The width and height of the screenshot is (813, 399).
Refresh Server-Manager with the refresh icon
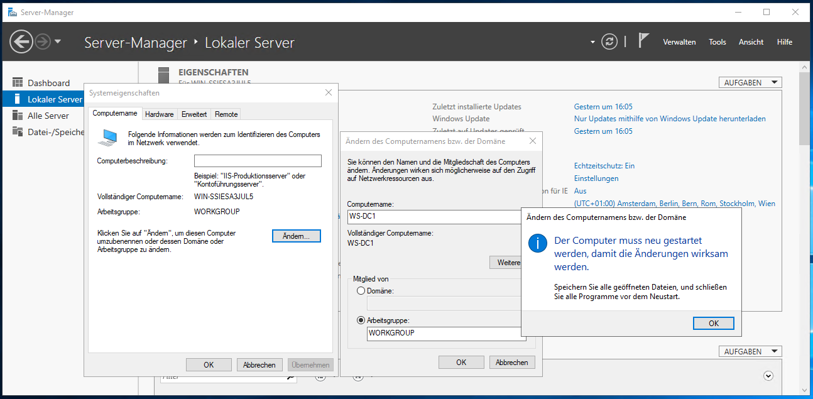point(609,42)
